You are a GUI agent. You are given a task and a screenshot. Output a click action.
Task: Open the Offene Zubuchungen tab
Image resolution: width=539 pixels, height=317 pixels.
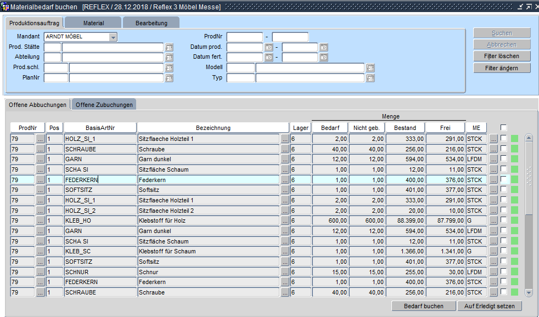pos(104,105)
